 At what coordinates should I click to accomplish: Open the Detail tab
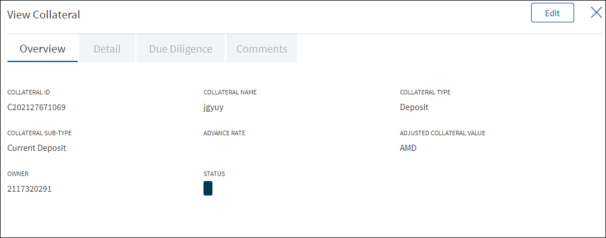tap(107, 49)
